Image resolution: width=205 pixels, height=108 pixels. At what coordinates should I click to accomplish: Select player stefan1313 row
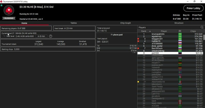(x=170, y=77)
